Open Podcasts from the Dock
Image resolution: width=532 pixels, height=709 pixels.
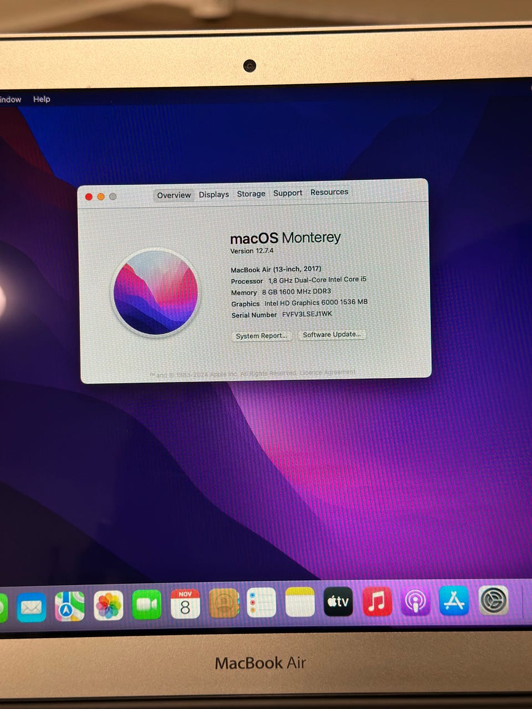[416, 602]
